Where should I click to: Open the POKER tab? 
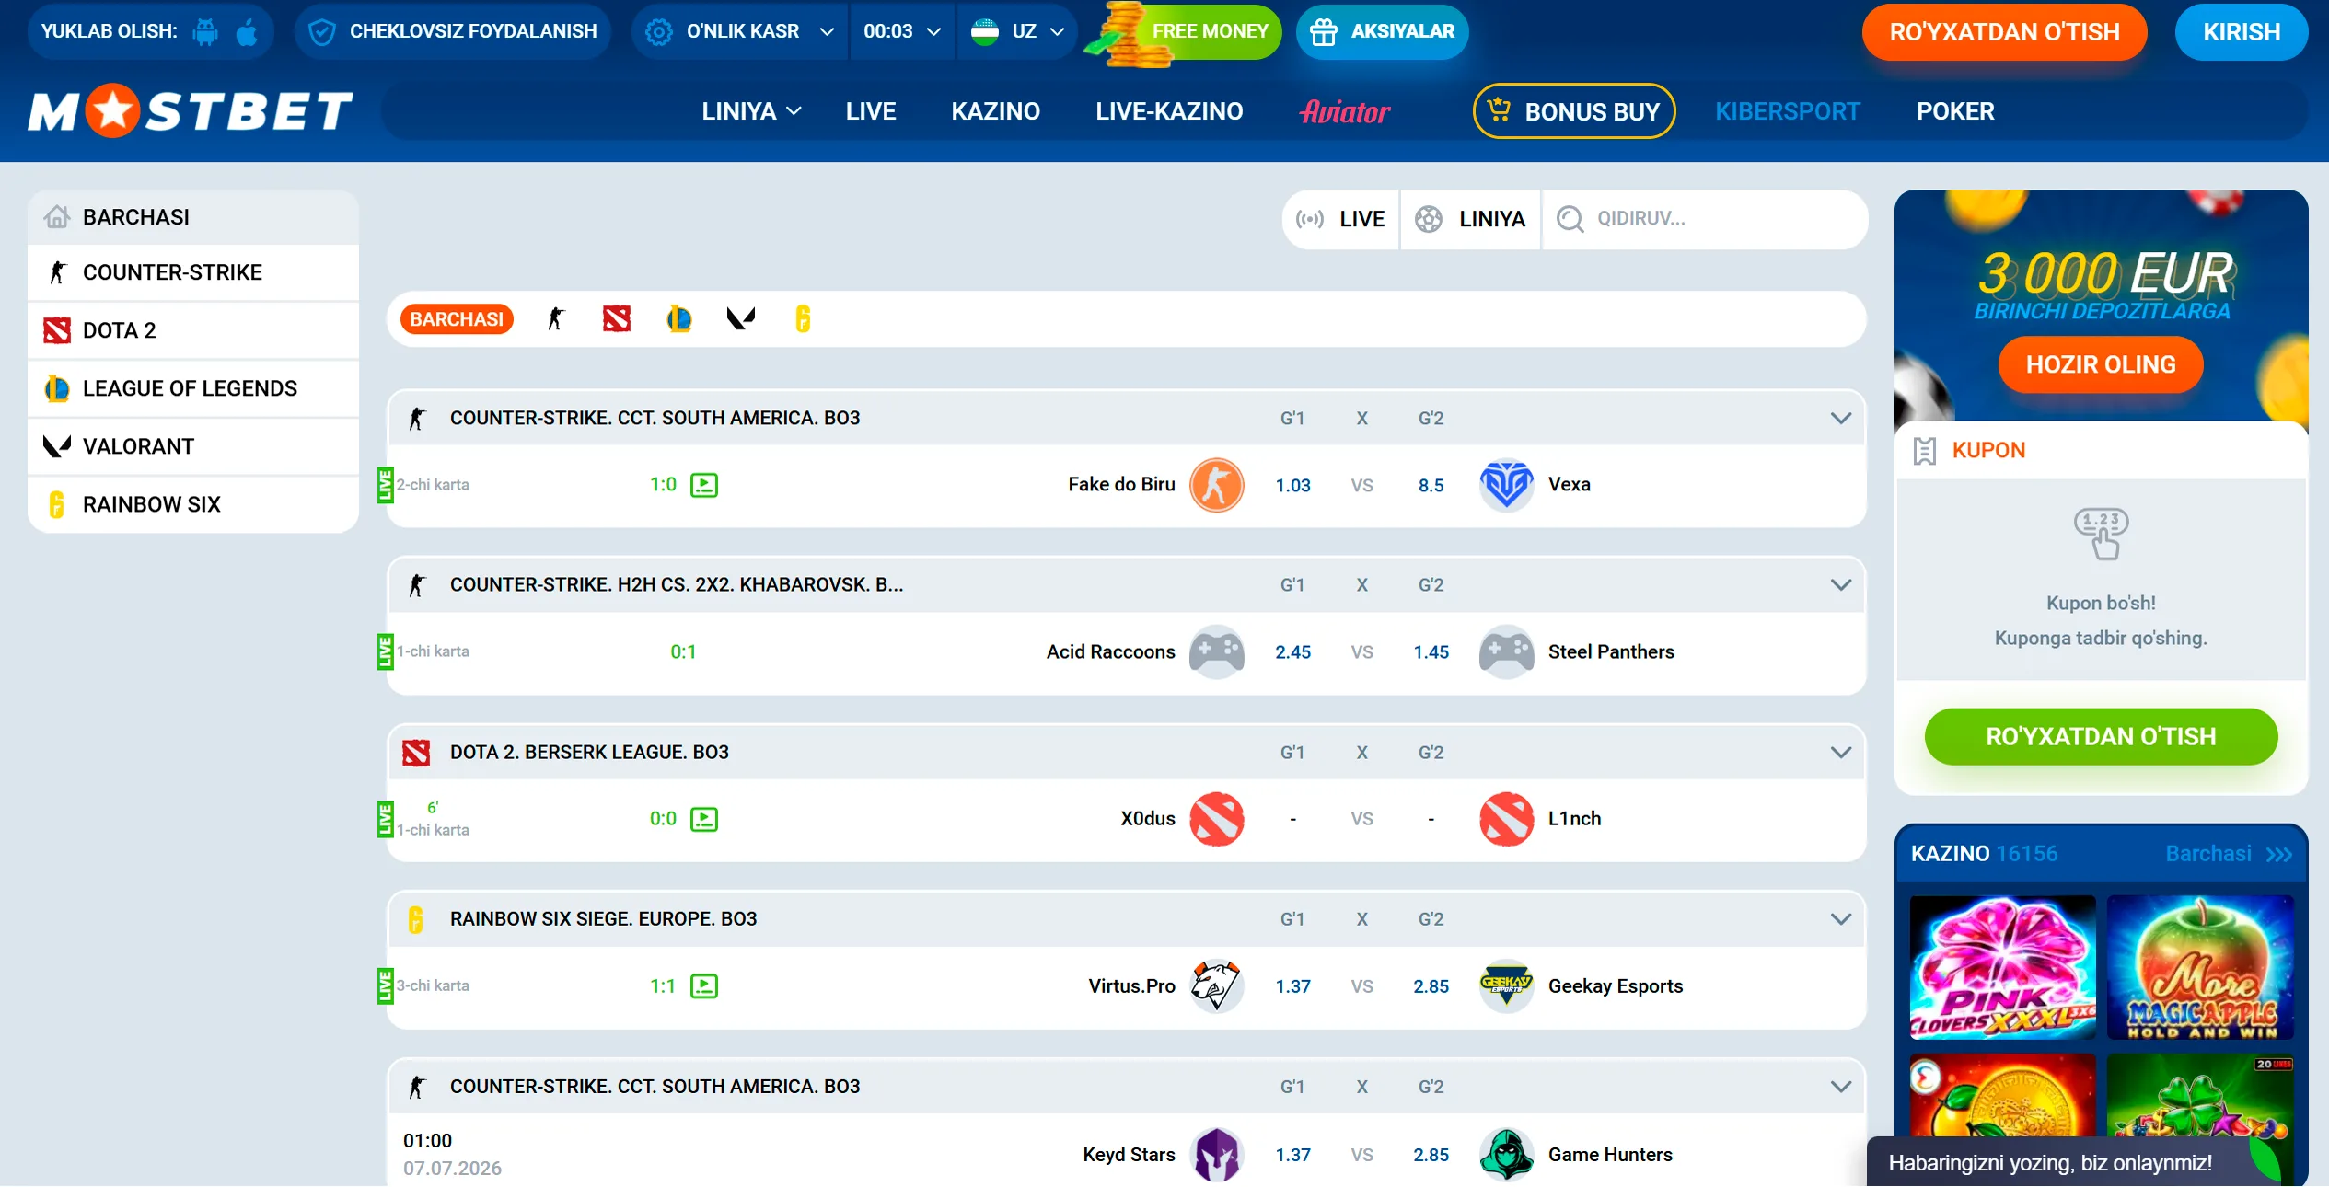coord(1955,111)
